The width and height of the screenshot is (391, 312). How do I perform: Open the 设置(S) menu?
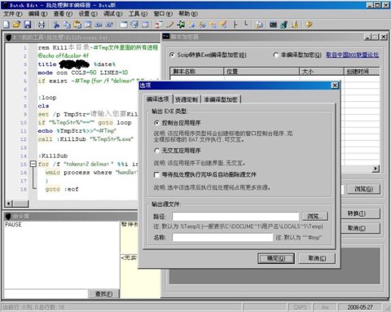tap(88, 14)
